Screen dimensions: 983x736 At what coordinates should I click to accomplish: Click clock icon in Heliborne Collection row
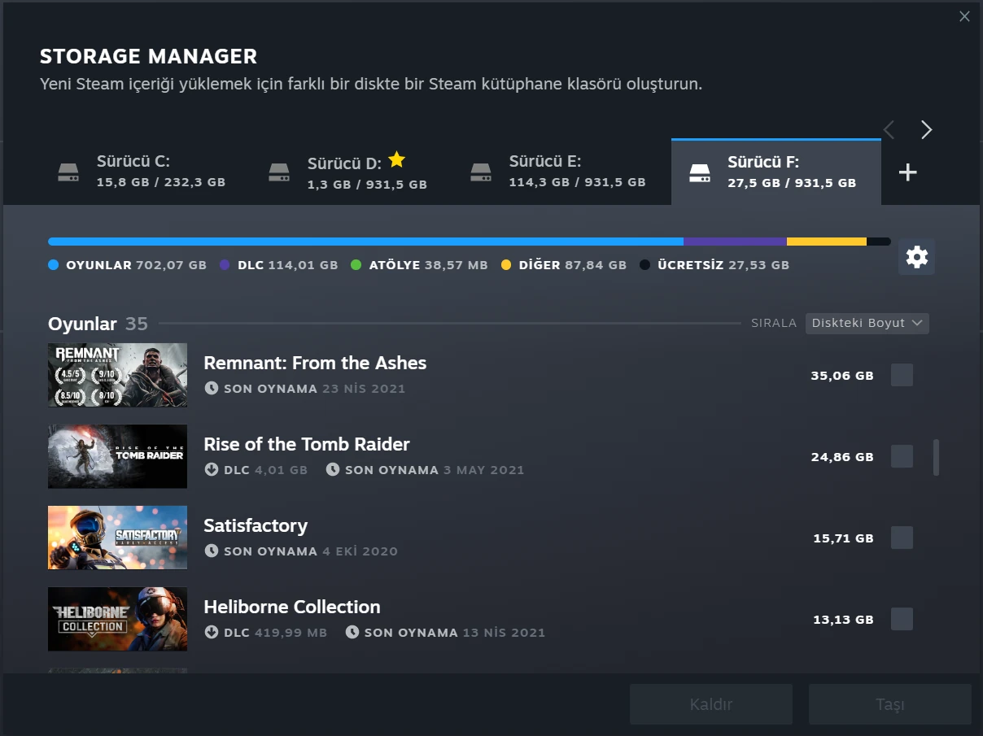[x=352, y=632]
